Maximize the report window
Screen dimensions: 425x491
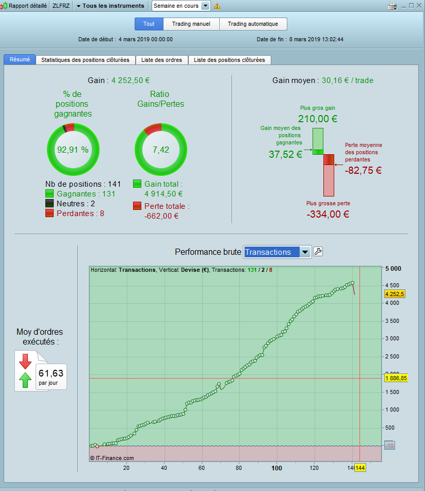coord(411,6)
